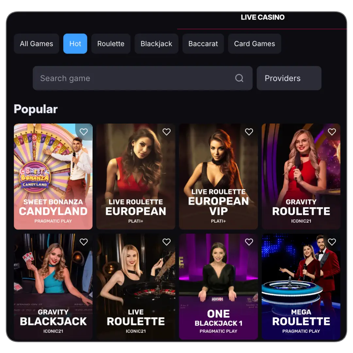Click the heart on Live Roulette European
This screenshot has height=353, width=353.
point(166,132)
